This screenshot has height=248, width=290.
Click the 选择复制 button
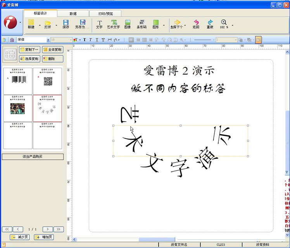coord(29,59)
